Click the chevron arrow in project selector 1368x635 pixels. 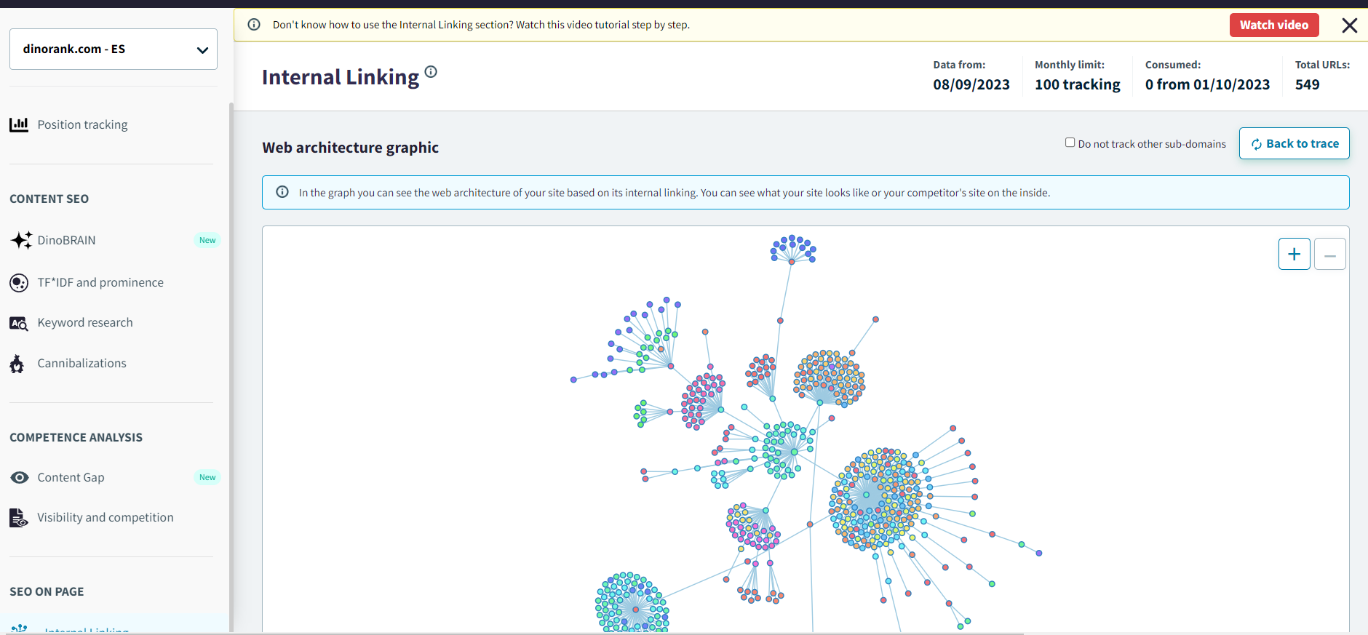click(x=202, y=50)
